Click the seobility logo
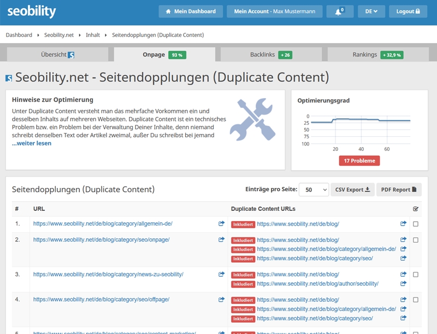Viewport: 437px width, 334px height. click(x=32, y=11)
